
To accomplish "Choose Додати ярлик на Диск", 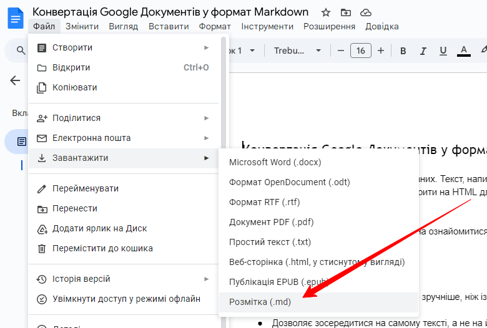I will (124, 229).
